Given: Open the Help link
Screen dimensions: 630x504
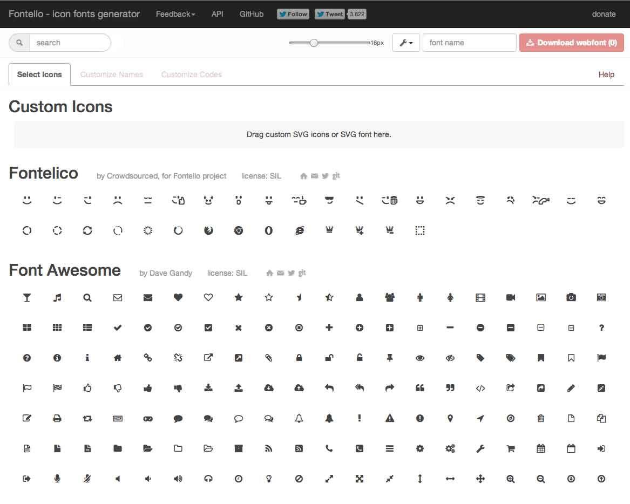Looking at the screenshot, I should click(606, 74).
